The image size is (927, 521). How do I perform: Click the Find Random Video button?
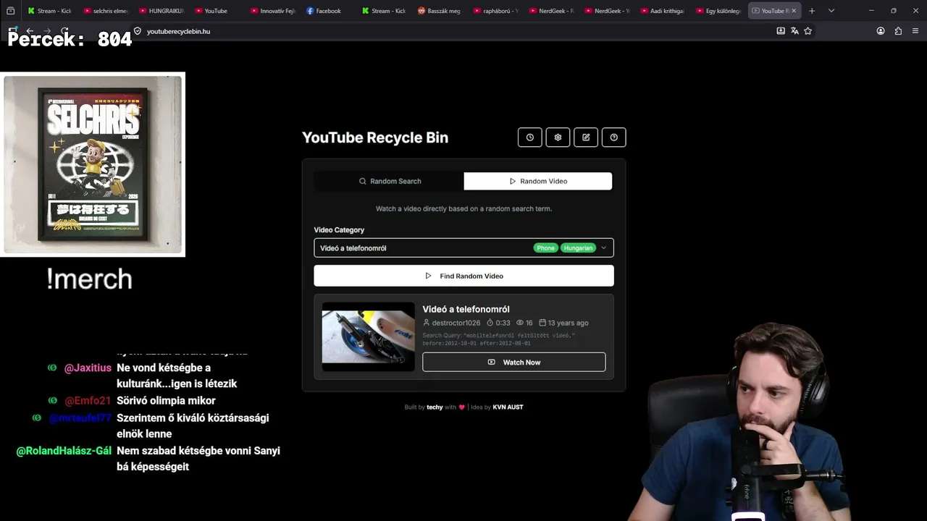[x=463, y=276]
